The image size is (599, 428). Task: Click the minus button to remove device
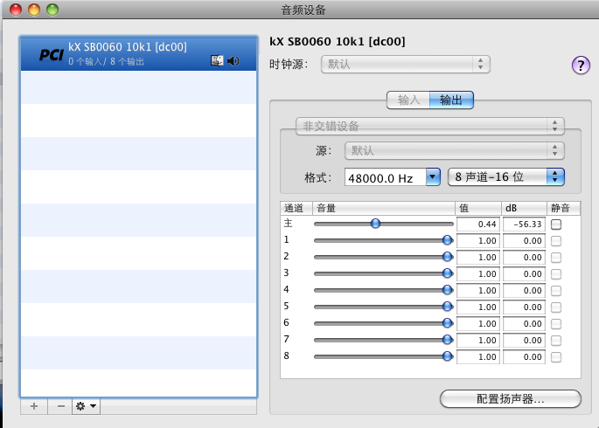pyautogui.click(x=59, y=406)
